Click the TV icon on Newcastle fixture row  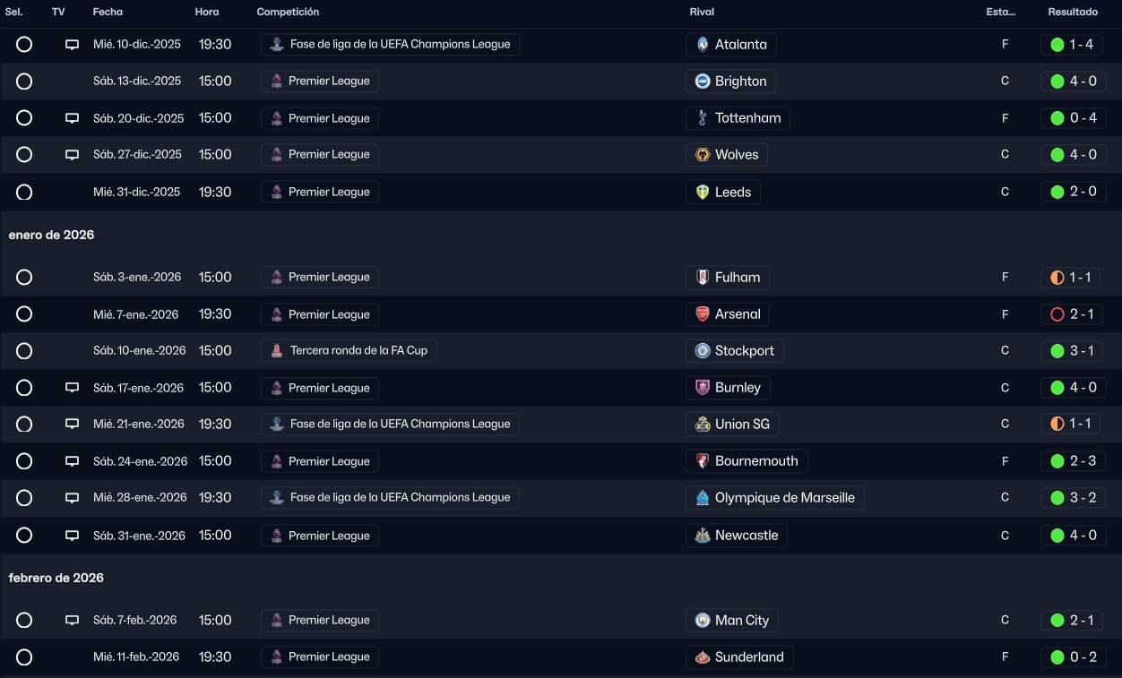[73, 536]
